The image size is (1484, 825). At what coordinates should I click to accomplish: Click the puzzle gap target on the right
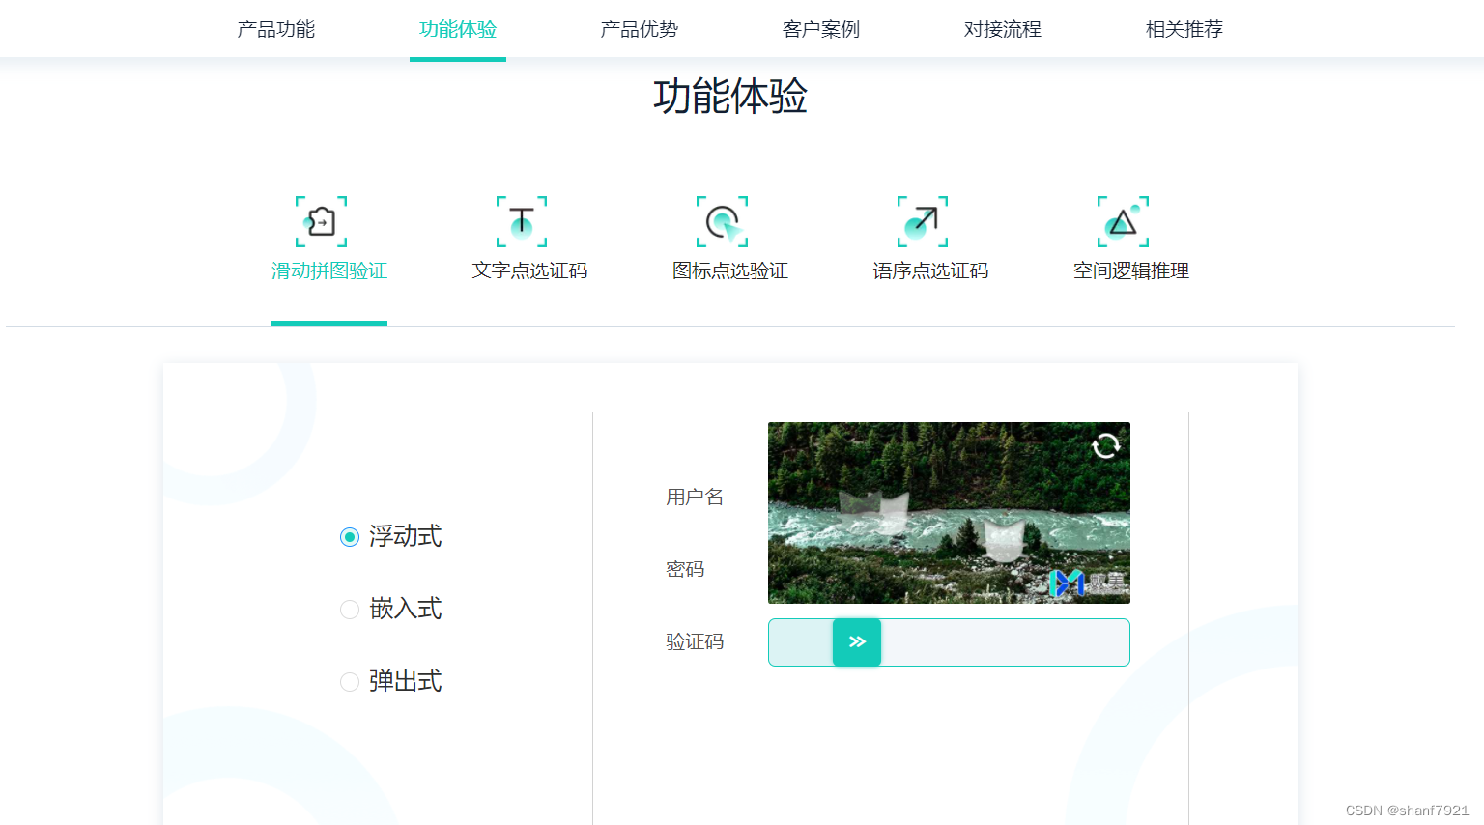point(1004,540)
